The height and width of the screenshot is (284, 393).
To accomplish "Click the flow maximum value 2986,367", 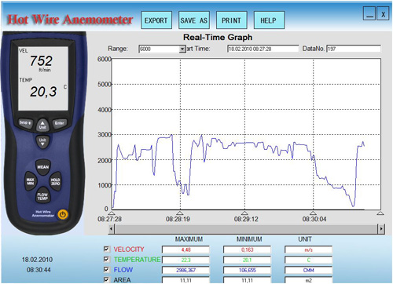I will [x=185, y=270].
